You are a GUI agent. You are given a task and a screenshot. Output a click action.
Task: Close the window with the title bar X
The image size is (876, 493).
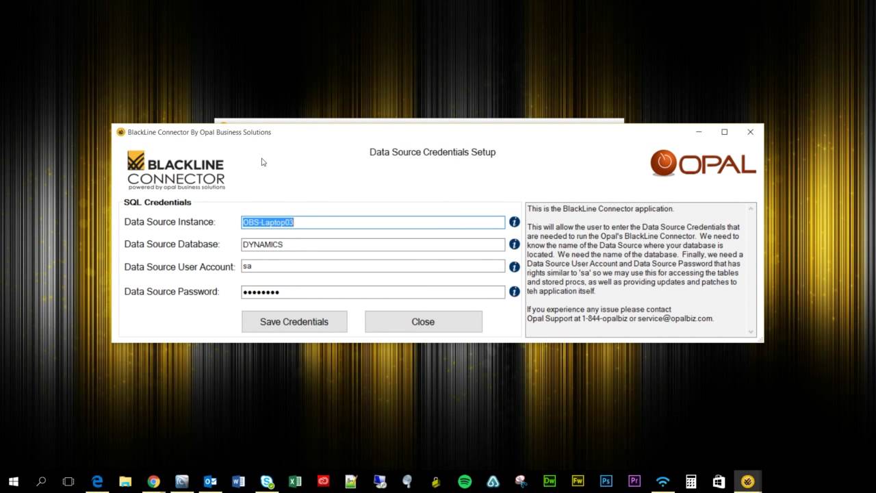[750, 132]
